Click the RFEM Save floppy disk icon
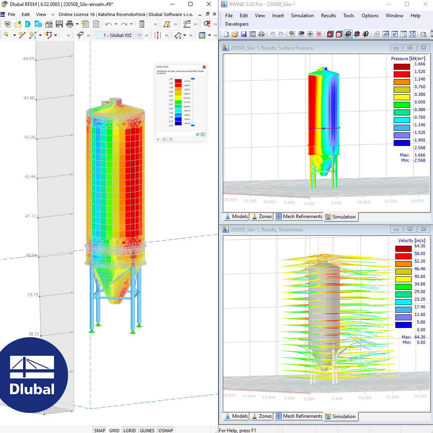Image resolution: width=433 pixels, height=433 pixels. [59, 24]
